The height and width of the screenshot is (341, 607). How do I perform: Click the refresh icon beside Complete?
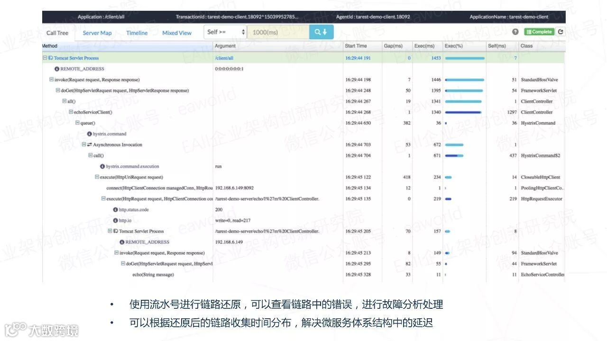click(561, 32)
